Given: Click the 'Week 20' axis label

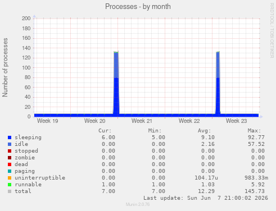Looking at the screenshot, I should tap(95, 121).
